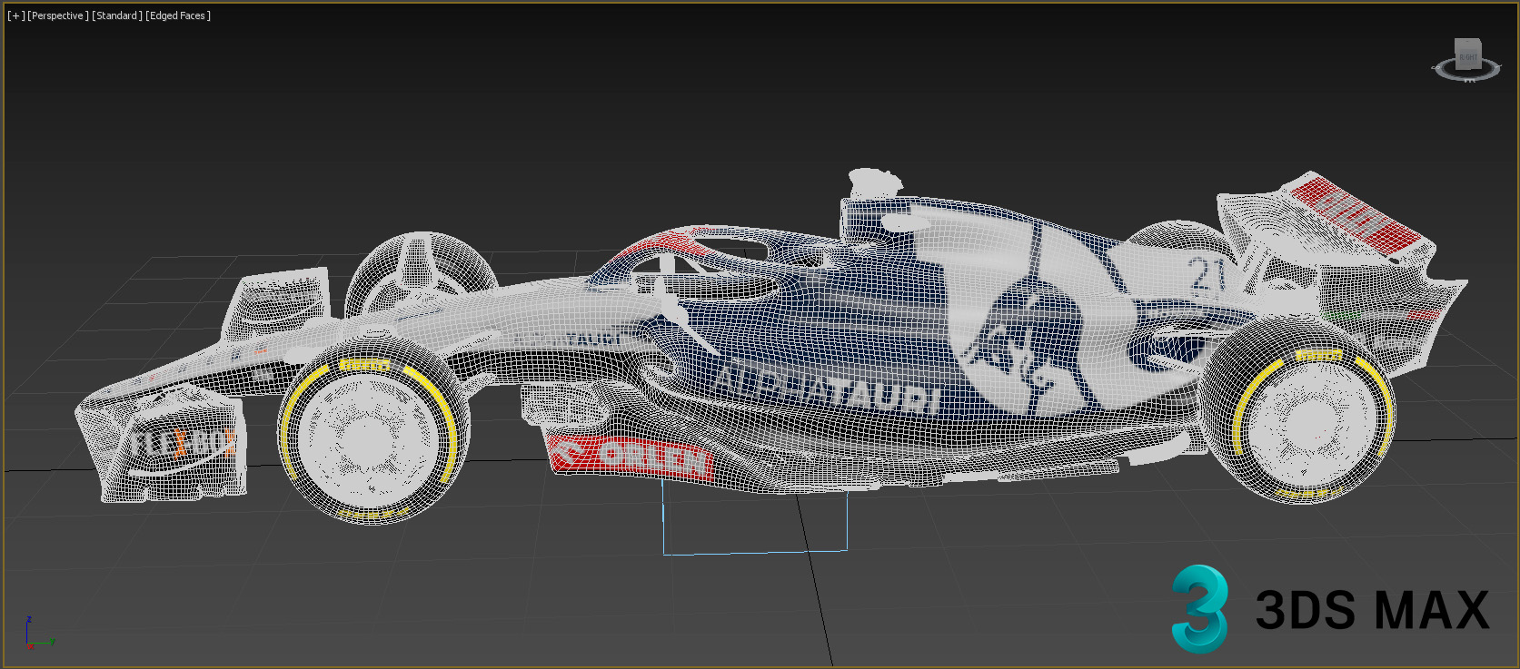
Task: Open the [Perspective] point-of-view menu
Action: click(58, 15)
